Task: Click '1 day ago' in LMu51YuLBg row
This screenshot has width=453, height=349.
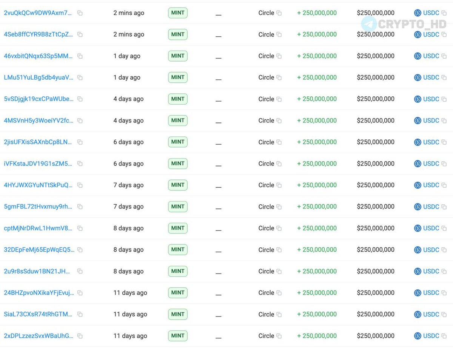Action: [127, 77]
